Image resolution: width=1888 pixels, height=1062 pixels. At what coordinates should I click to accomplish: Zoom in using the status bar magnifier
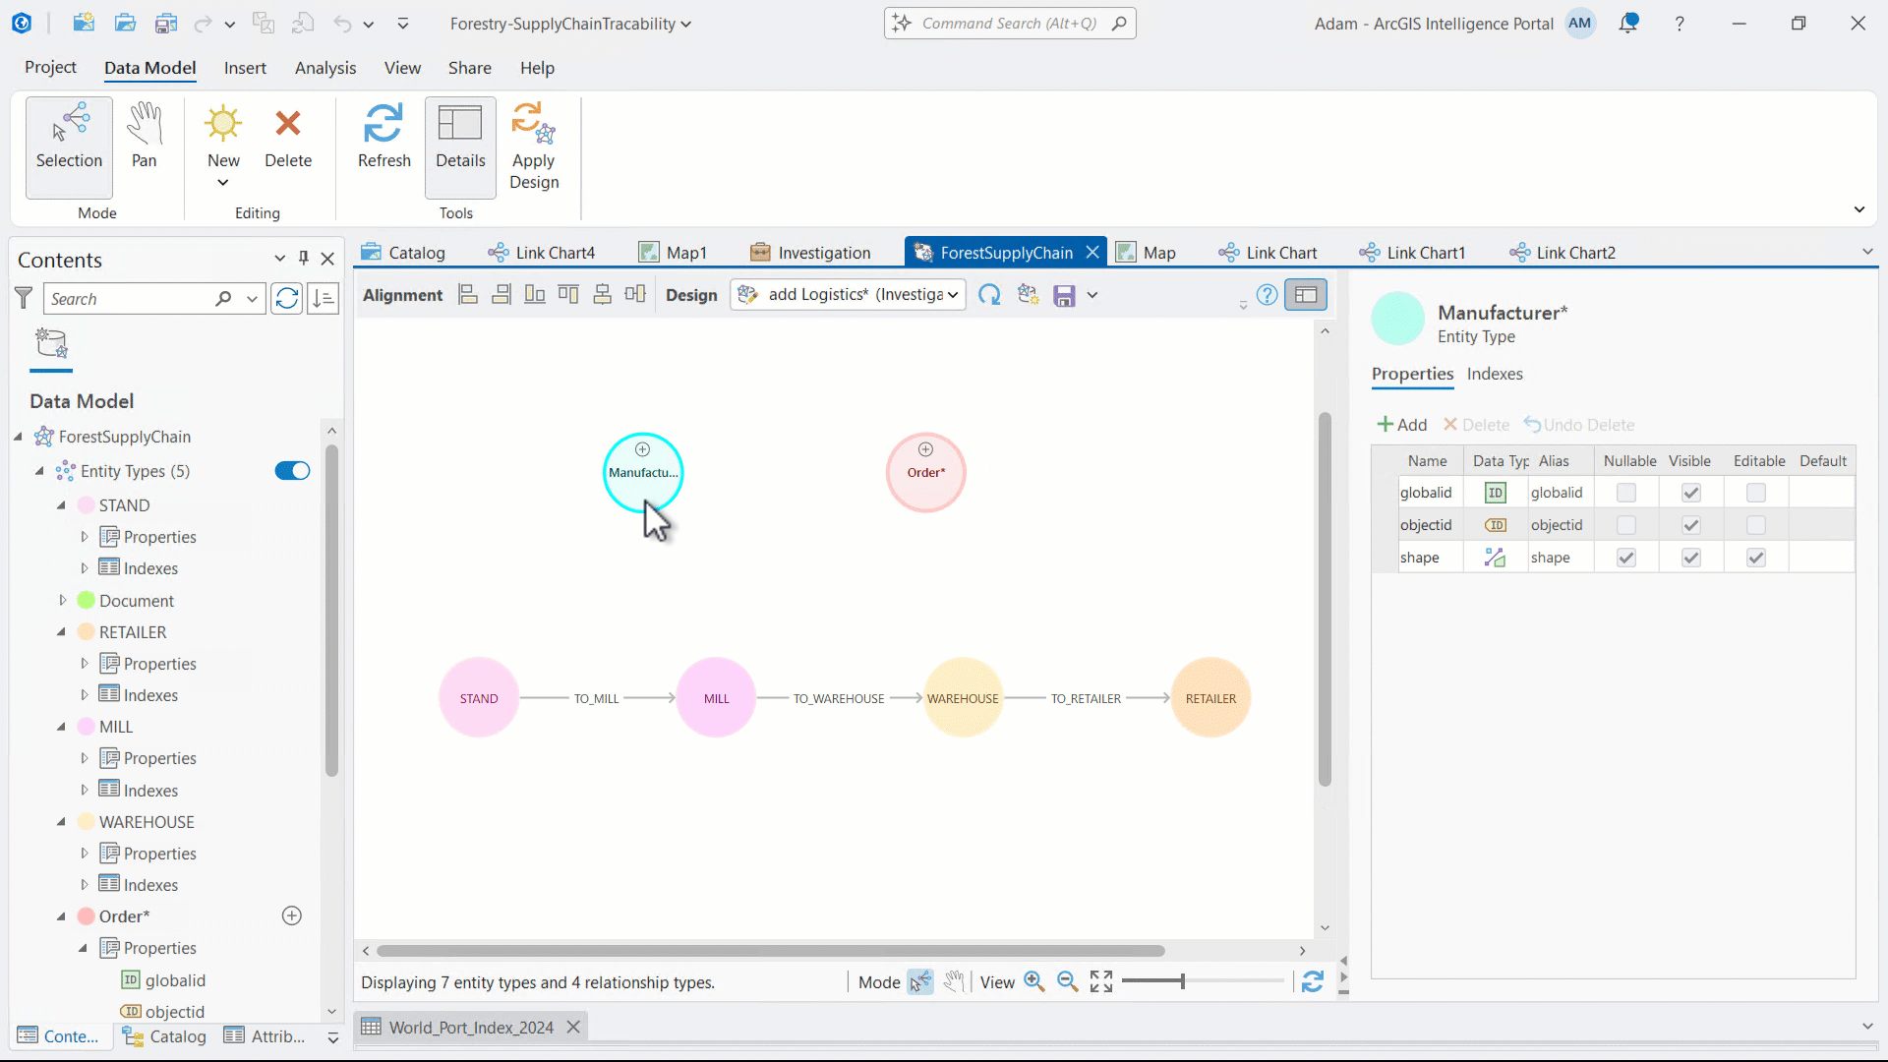click(1033, 980)
